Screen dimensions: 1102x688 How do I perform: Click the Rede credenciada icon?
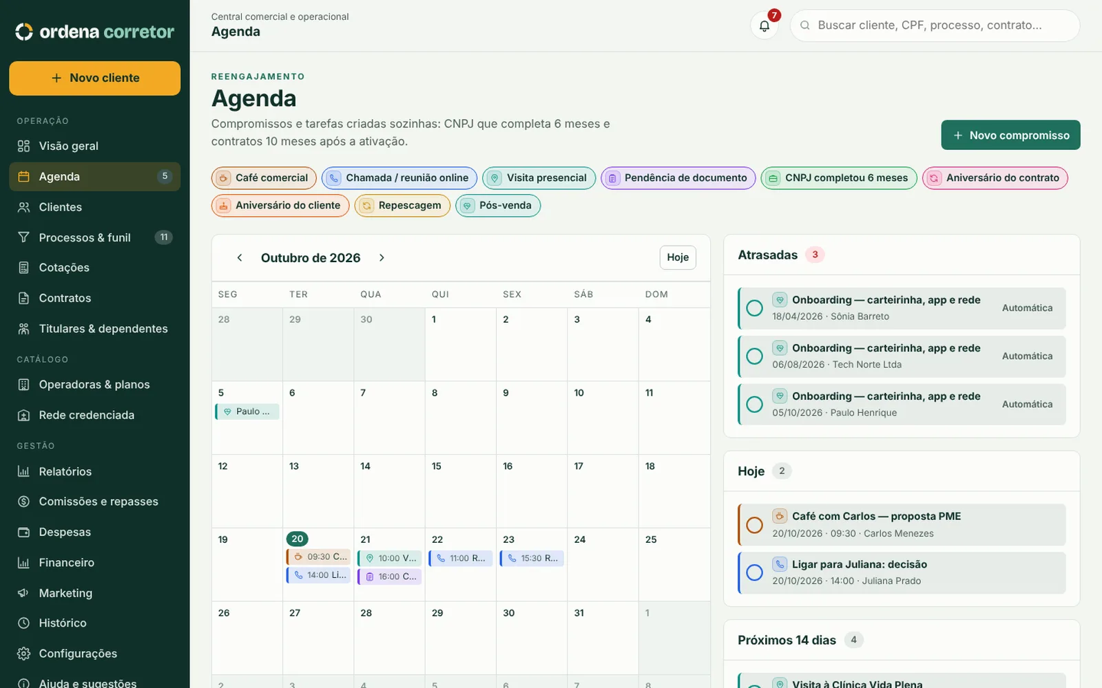[x=24, y=415]
